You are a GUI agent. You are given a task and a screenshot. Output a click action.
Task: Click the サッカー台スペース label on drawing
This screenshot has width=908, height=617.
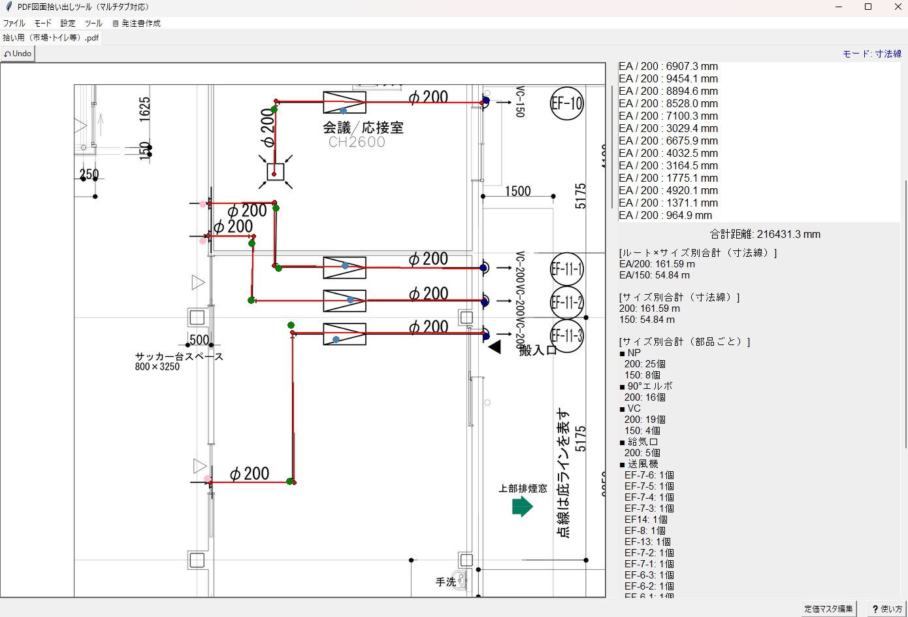tap(179, 357)
